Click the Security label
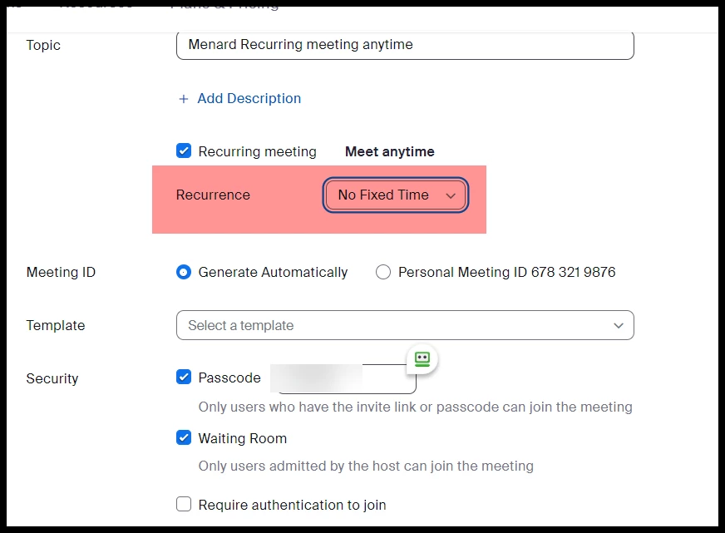The height and width of the screenshot is (533, 725). 52,378
